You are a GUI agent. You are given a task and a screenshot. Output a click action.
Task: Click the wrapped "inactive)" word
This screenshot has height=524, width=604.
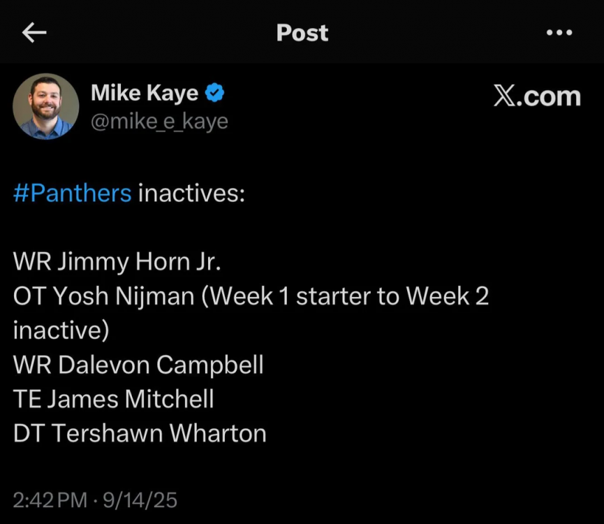(x=61, y=330)
